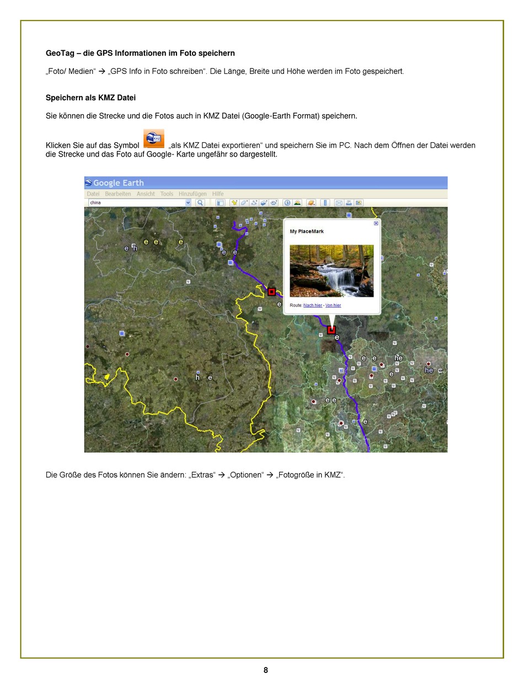Click the waterfall photo in balloon
The width and height of the screenshot is (524, 678).
331,271
